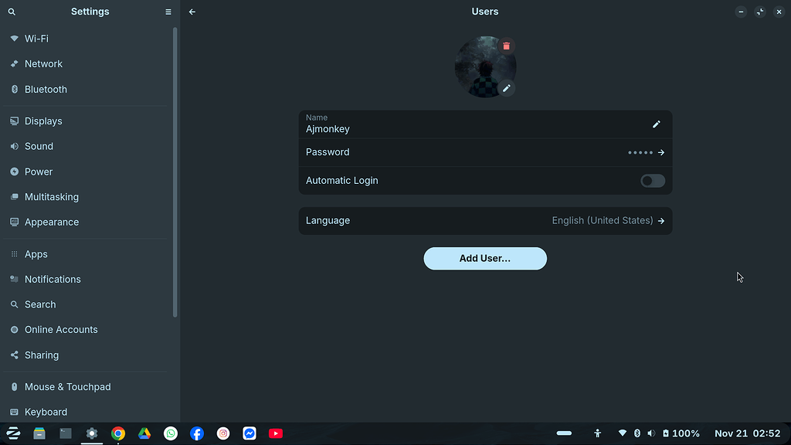
Task: Open Language selection English (United States)
Action: coord(485,221)
